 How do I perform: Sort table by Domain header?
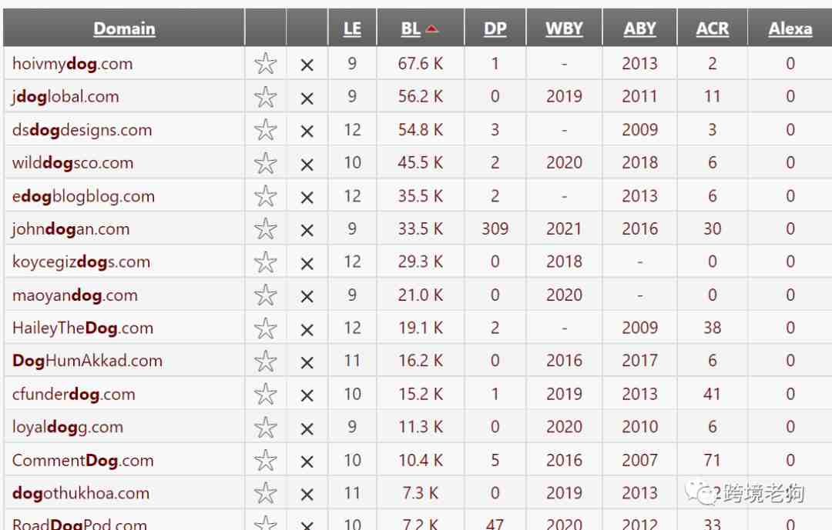124,28
